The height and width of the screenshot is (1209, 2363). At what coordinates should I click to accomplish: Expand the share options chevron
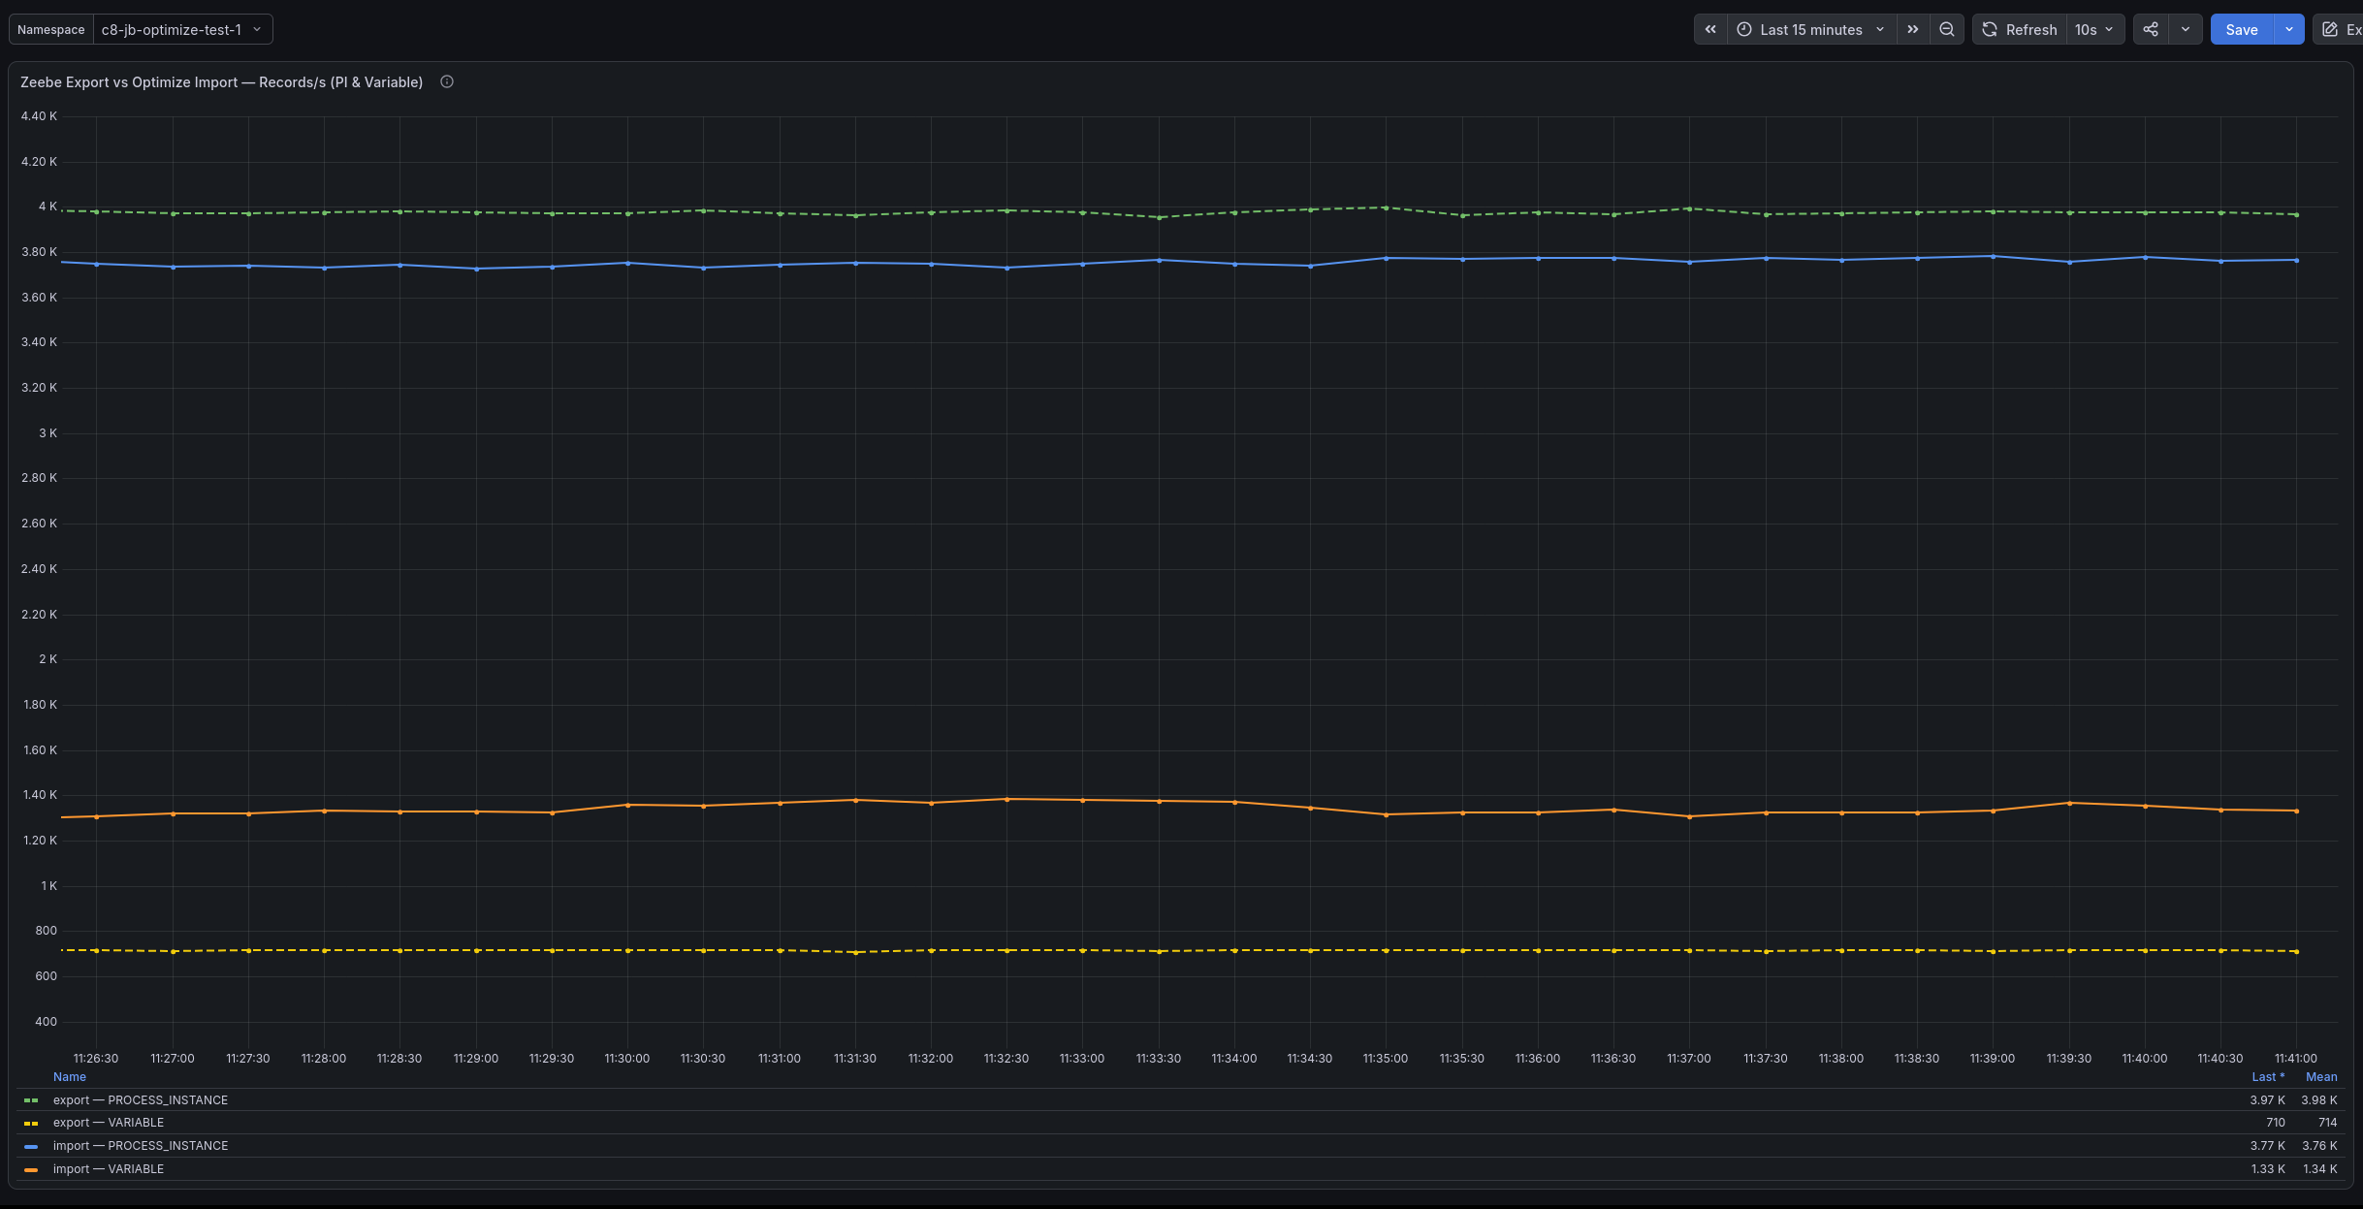[x=2186, y=29]
